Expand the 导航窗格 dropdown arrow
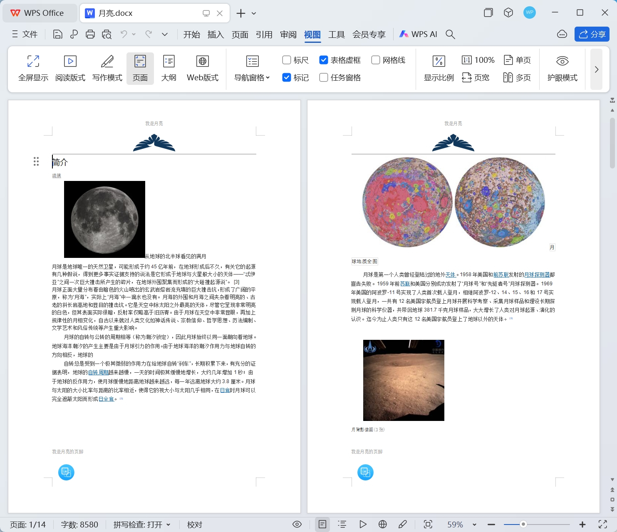The width and height of the screenshot is (617, 532). point(268,77)
